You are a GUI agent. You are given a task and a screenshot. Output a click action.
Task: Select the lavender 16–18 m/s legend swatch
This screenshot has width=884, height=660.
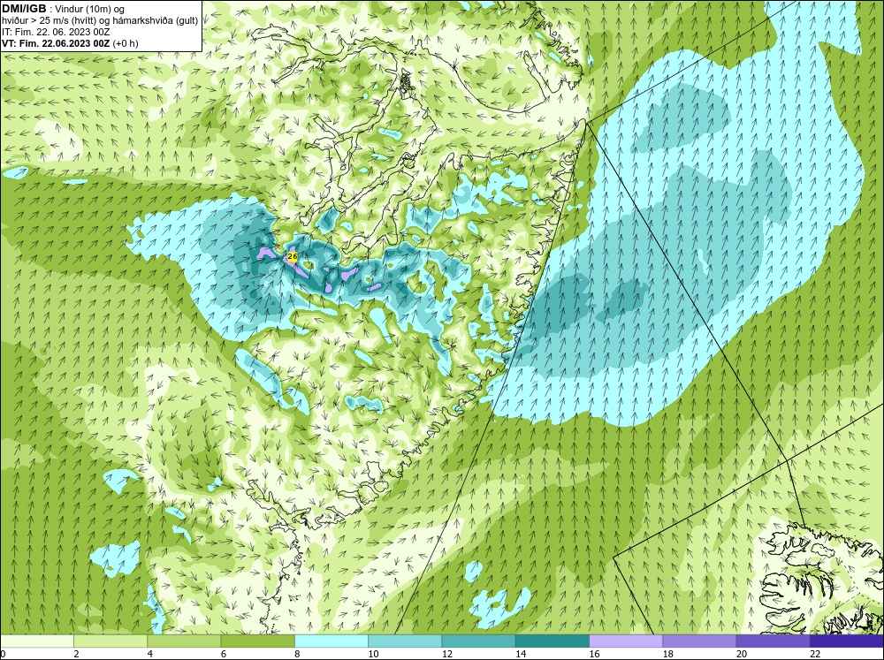626,641
